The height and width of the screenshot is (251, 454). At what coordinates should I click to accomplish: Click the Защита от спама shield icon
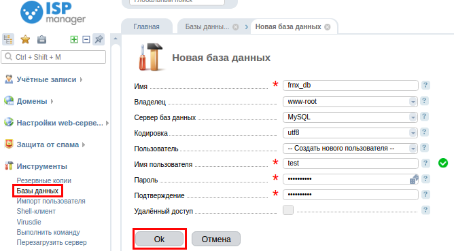coord(9,144)
